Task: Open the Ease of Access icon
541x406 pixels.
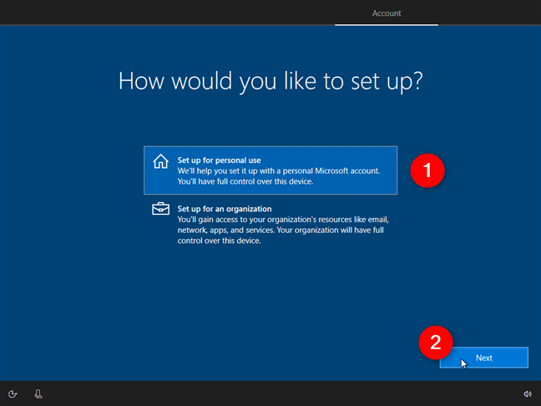Action: tap(13, 394)
